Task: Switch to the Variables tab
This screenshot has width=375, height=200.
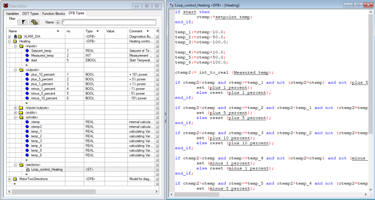Action: (12, 14)
